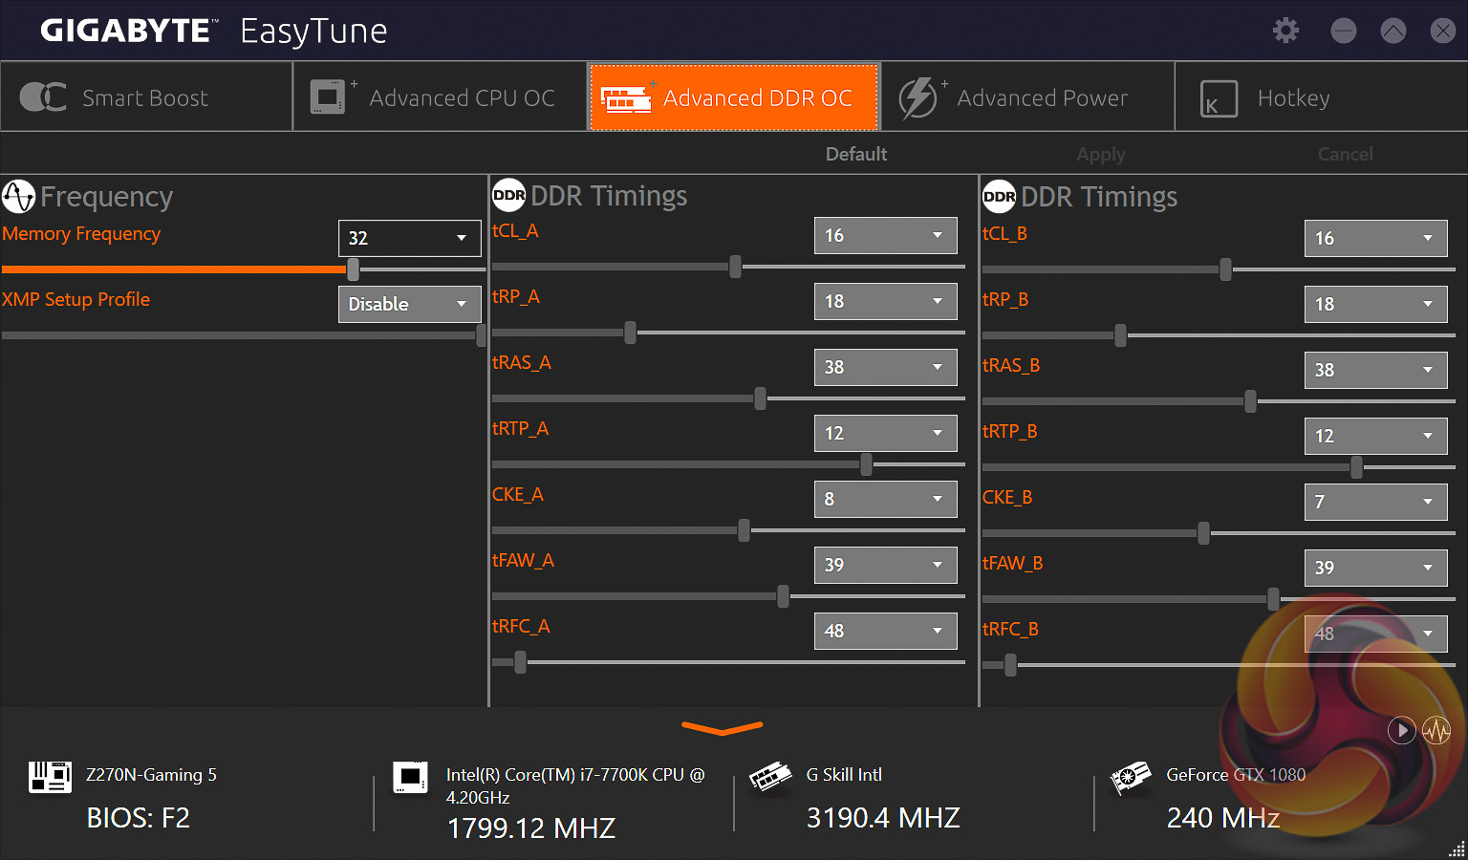Open EasyTune settings gear icon
This screenshot has width=1468, height=860.
tap(1285, 31)
